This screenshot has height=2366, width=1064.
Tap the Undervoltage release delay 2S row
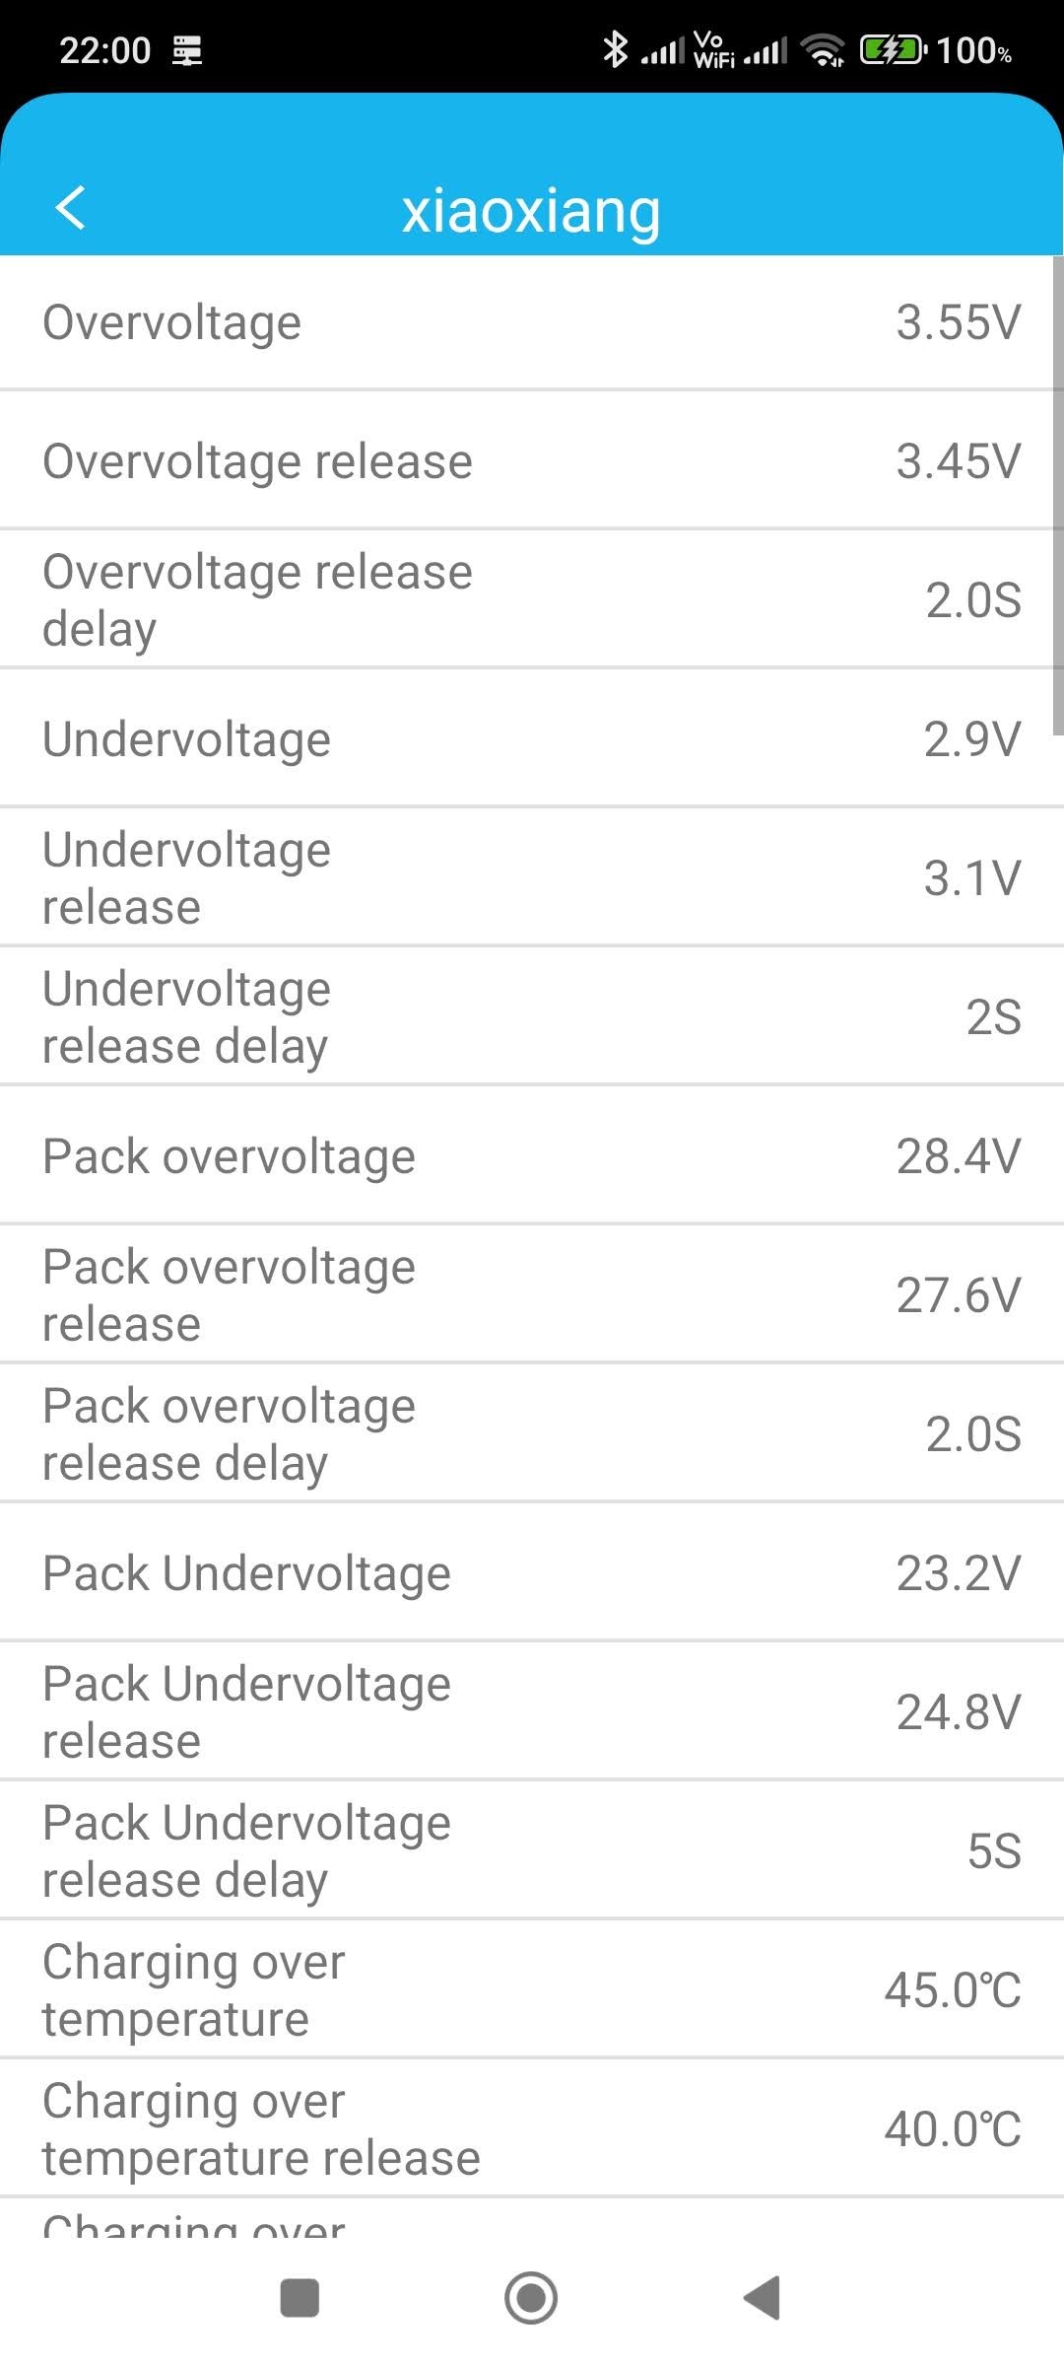point(532,1016)
